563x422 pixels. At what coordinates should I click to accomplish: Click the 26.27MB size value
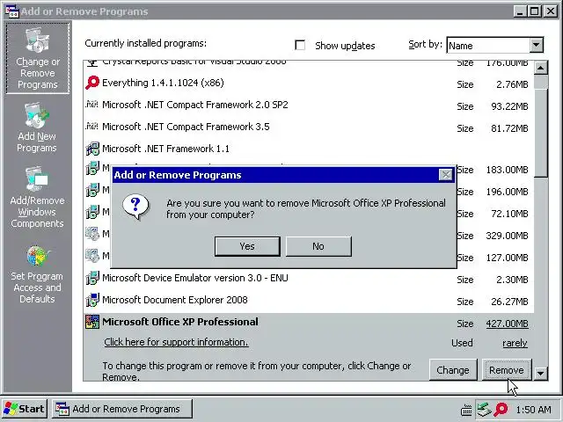click(509, 302)
